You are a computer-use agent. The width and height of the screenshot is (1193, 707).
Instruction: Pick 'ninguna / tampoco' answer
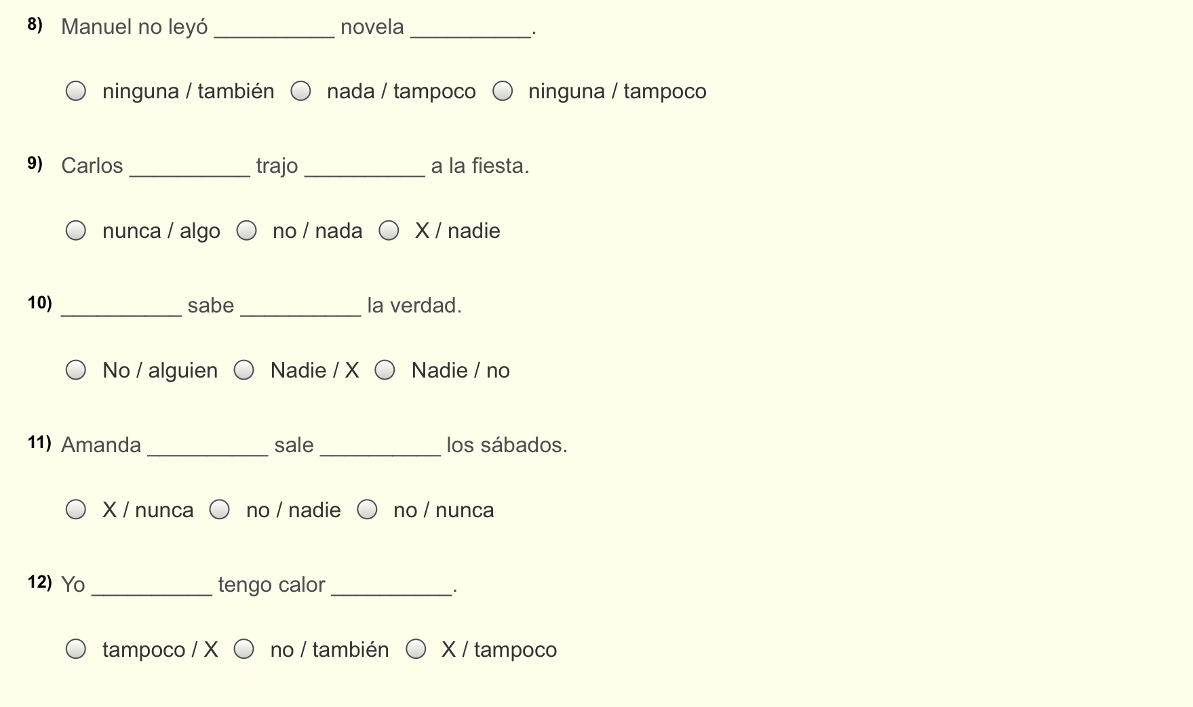click(x=503, y=91)
